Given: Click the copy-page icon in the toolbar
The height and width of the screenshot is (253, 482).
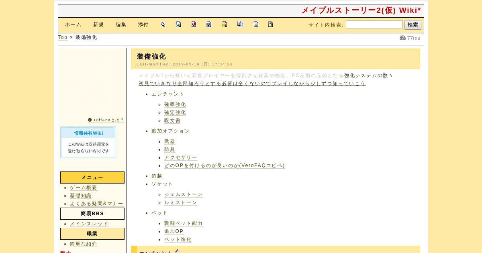Looking at the screenshot, I should (x=163, y=24).
